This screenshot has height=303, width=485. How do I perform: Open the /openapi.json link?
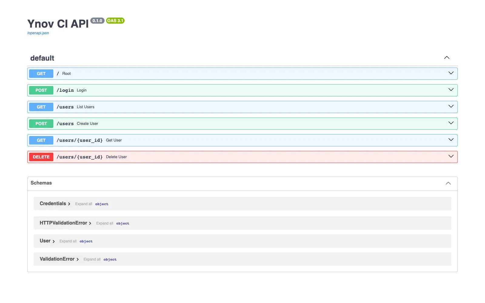38,33
